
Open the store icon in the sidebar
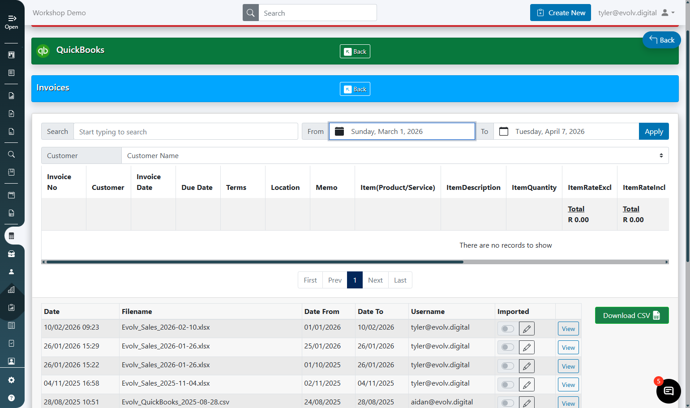(12, 254)
